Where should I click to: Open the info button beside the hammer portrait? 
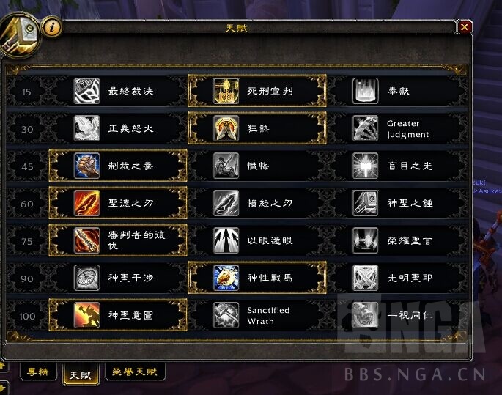(x=52, y=27)
